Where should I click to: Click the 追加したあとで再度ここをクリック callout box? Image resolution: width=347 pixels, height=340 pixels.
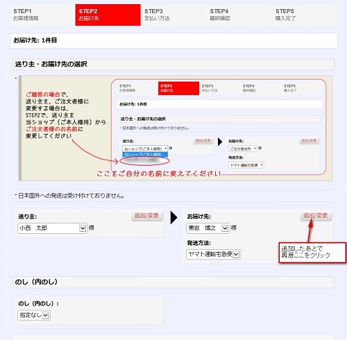312,253
